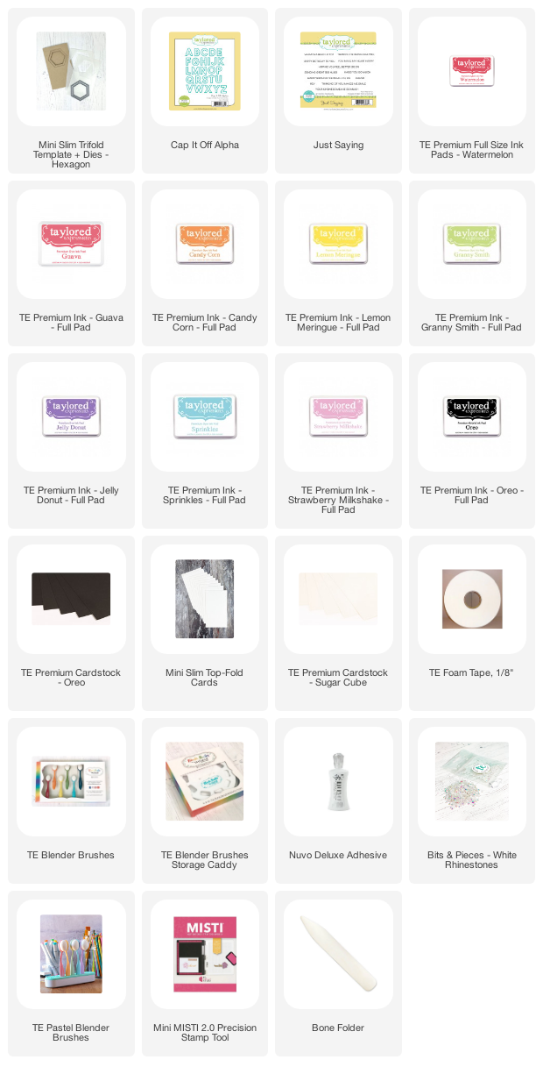Image resolution: width=543 pixels, height=1074 pixels.
Task: Click the TE Premium Ink - Strawberry Milkshake link
Action: coord(338,500)
